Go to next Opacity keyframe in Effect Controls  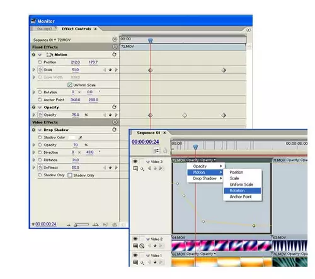116,115
